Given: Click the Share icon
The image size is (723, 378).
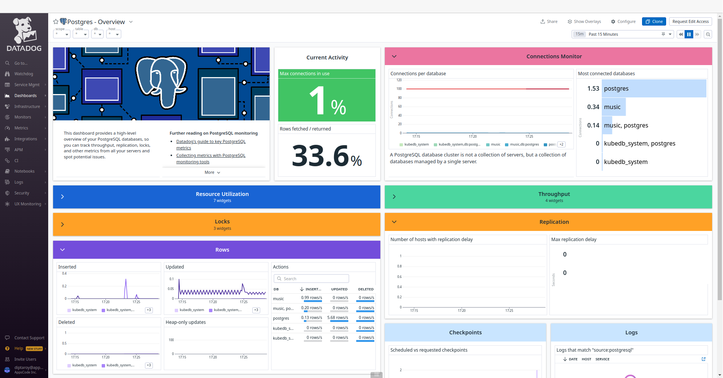Looking at the screenshot, I should [543, 21].
